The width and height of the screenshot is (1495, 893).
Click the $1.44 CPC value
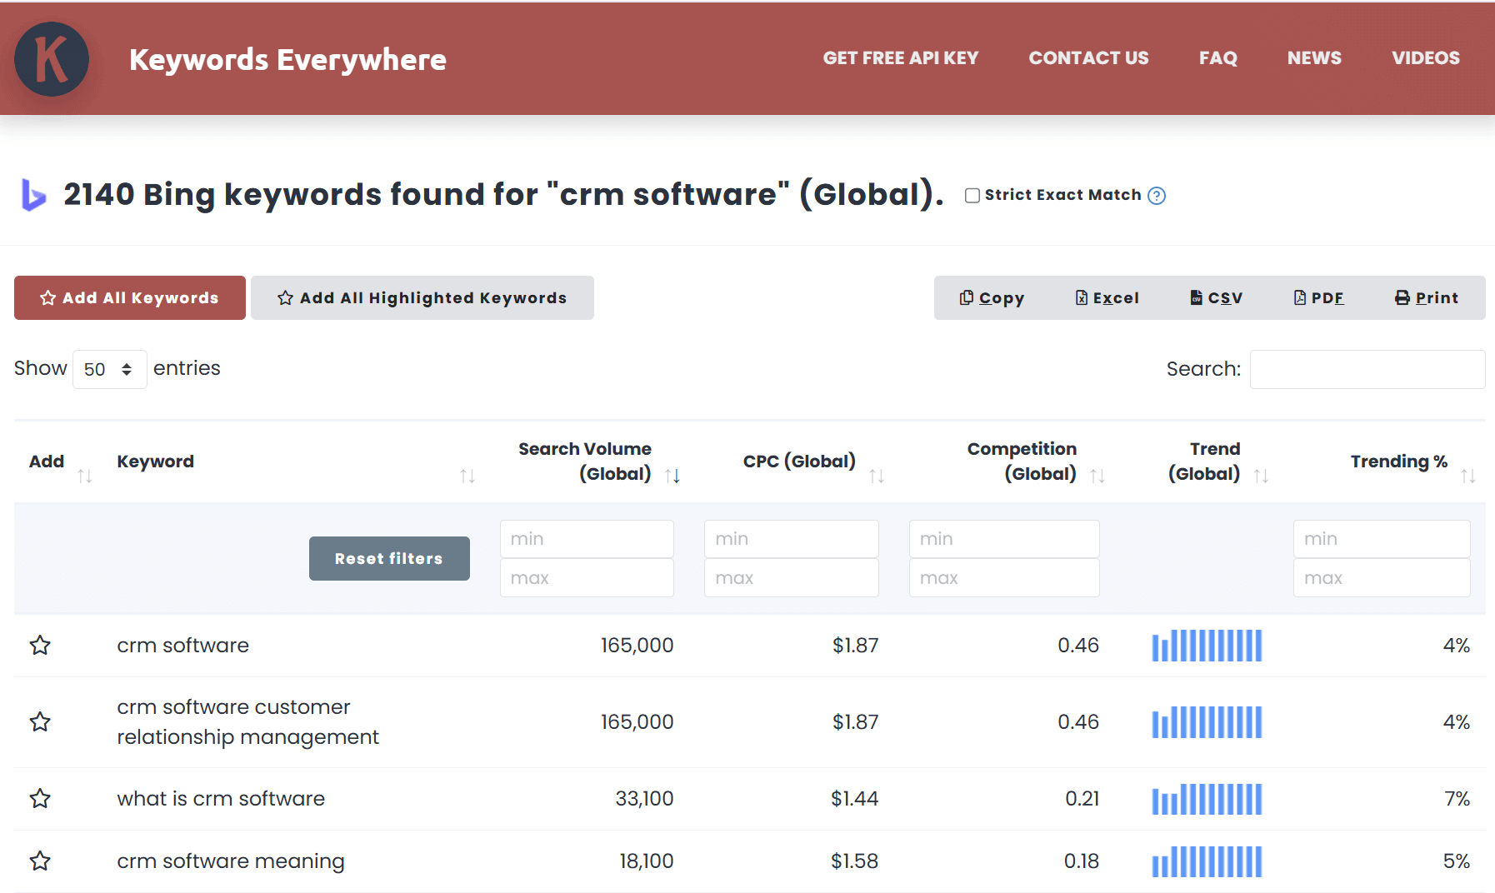click(x=854, y=798)
